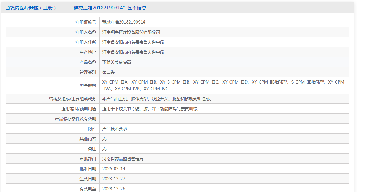Click the 管理类别 label
386x192 pixels.
(88, 72)
